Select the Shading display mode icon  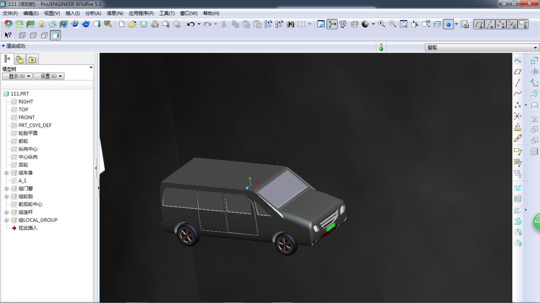click(55, 35)
